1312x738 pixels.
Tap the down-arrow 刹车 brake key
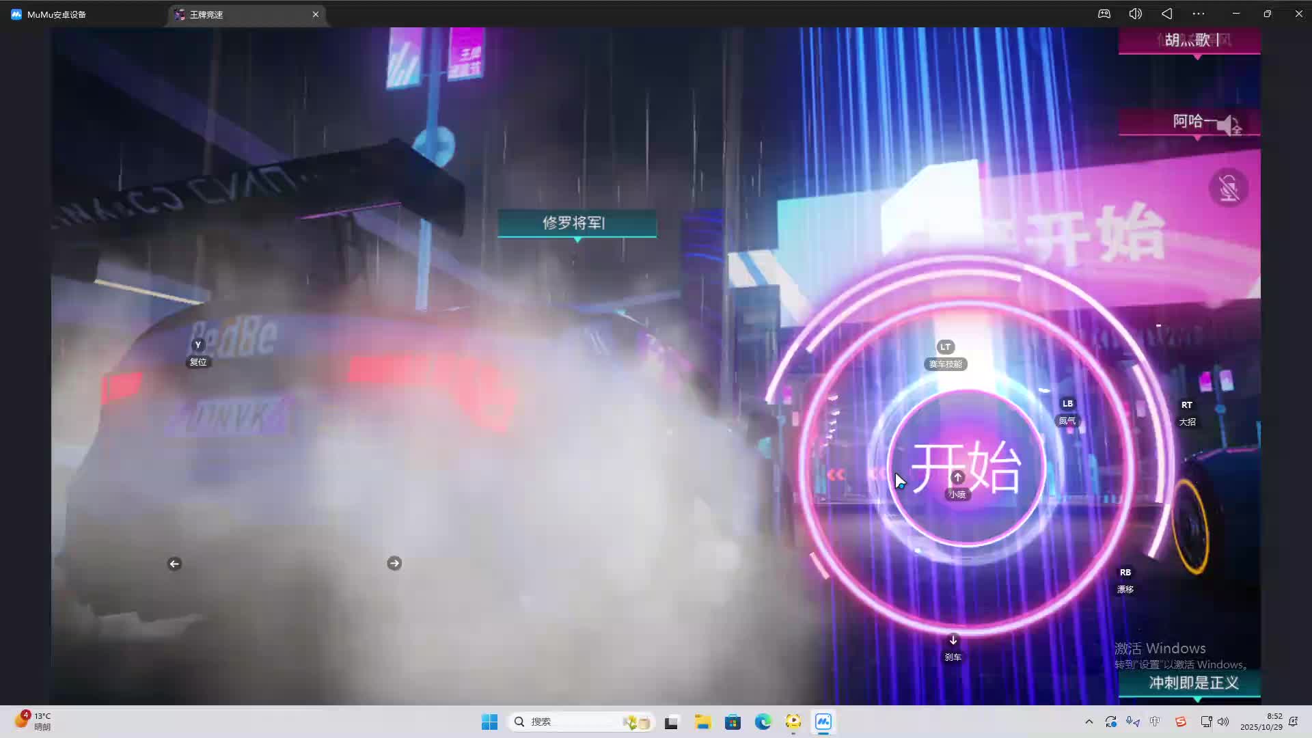[953, 641]
